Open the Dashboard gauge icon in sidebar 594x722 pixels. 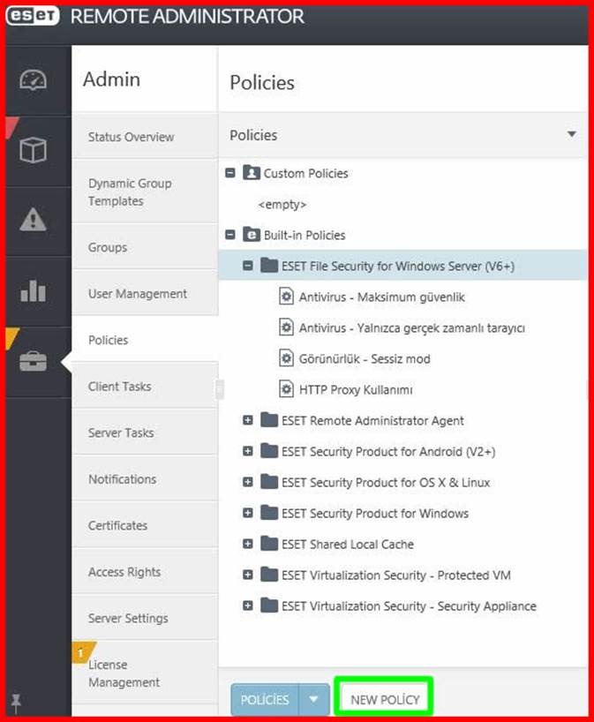(x=34, y=80)
